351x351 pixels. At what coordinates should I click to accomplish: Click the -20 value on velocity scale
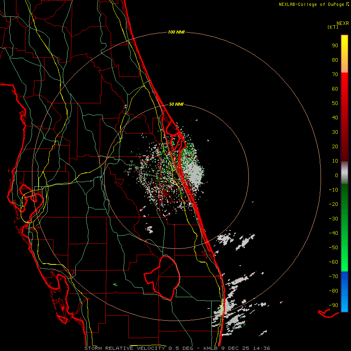[333, 204]
